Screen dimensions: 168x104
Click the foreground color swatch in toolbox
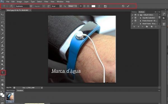[2, 94]
